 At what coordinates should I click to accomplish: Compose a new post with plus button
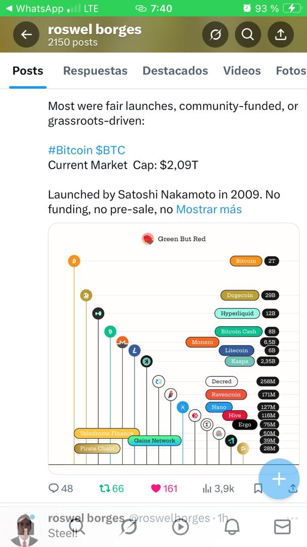pos(279,479)
